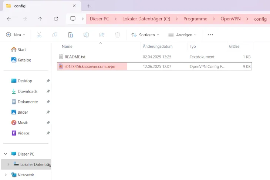Collapse the Dieser PC tree node
Image resolution: width=270 pixels, height=180 pixels.
click(x=6, y=154)
